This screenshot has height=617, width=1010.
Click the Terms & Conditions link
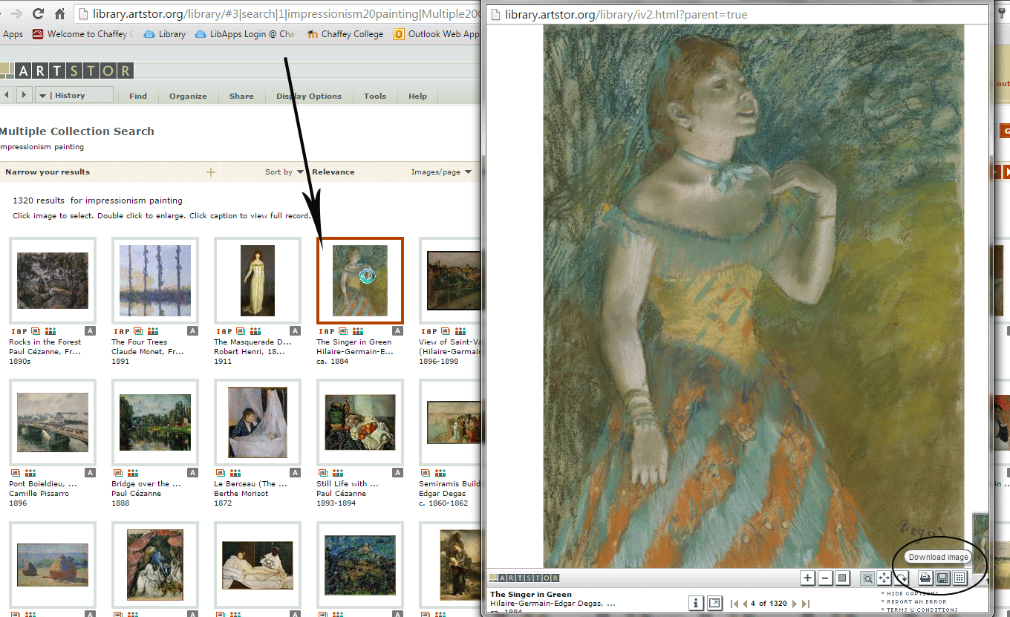pos(922,610)
